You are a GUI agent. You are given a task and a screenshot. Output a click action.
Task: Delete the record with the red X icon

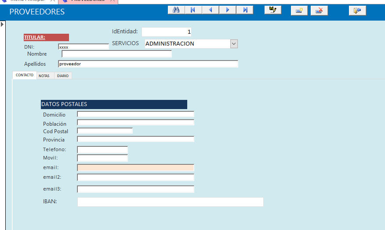(319, 11)
